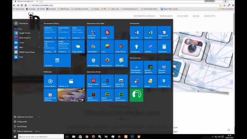Open the Otros marcadores bookmarks folder
247x139 pixels.
[x=227, y=9]
